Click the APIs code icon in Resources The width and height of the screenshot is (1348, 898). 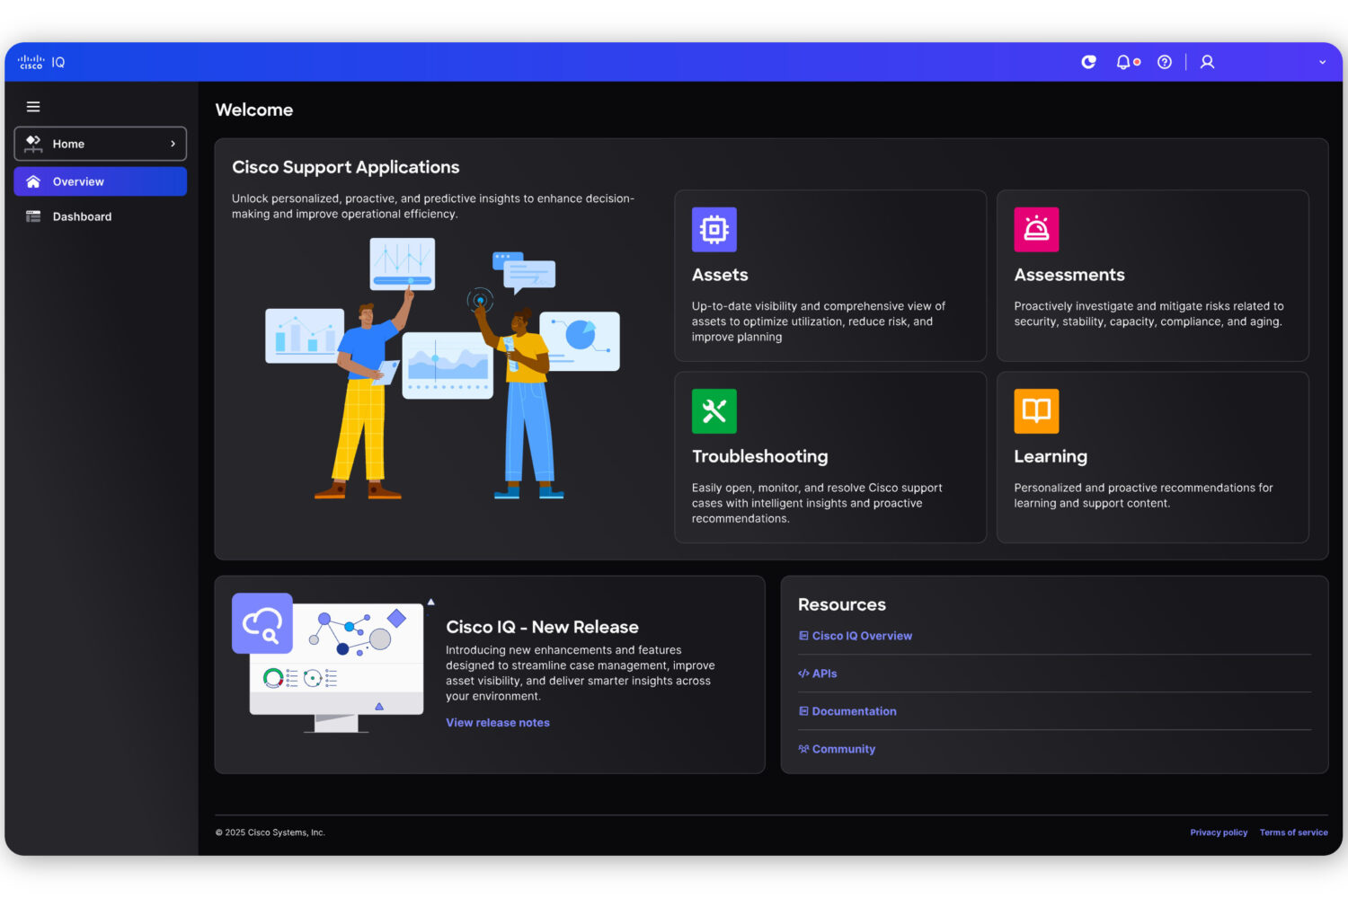pos(803,673)
